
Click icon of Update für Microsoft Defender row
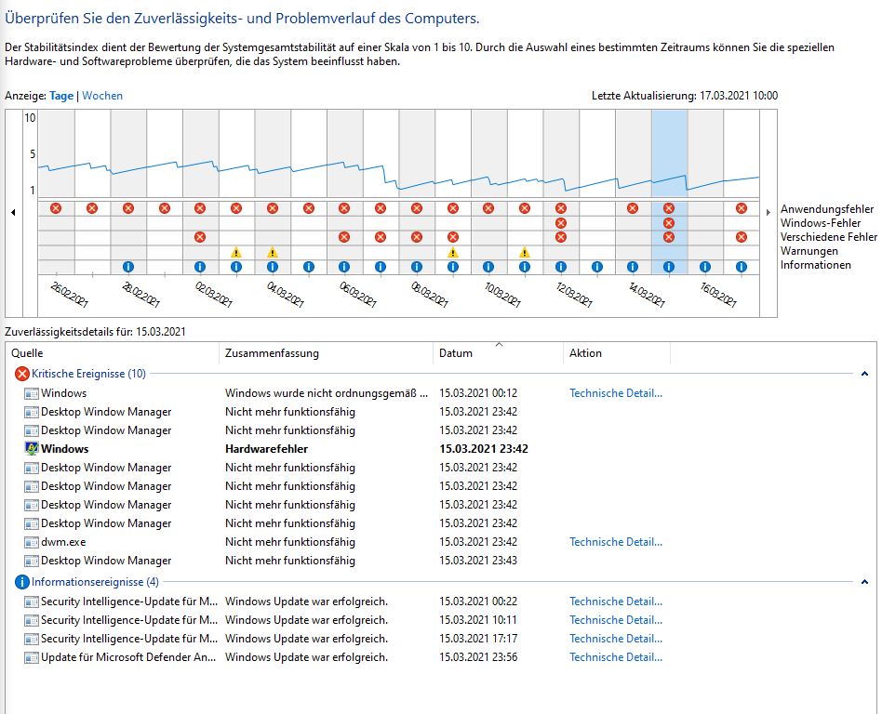coord(32,657)
